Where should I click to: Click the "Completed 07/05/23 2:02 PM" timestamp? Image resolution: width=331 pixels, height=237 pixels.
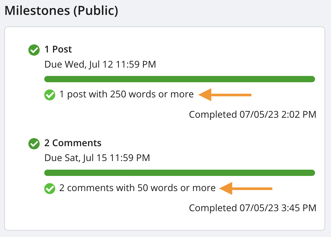252,114
